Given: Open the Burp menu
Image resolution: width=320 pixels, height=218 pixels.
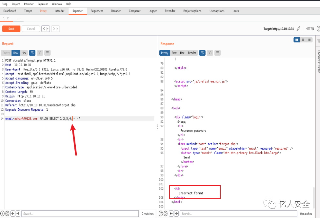Looking at the screenshot, I should point(5,4).
